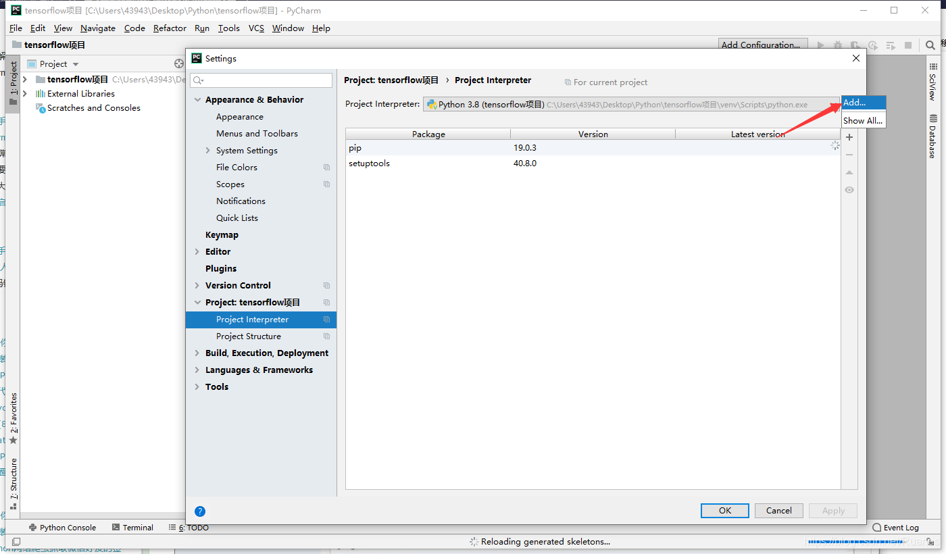946x554 pixels.
Task: Open the 6: TODO tool window
Action: point(189,528)
